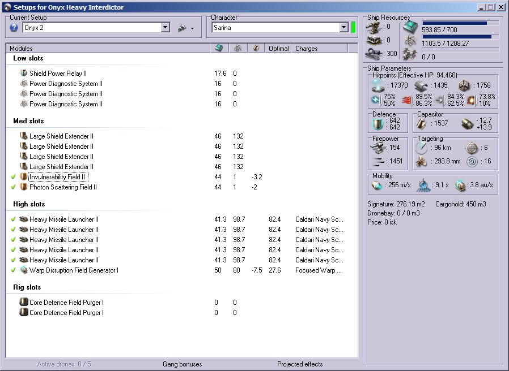Click the Low slots group heading

point(28,58)
